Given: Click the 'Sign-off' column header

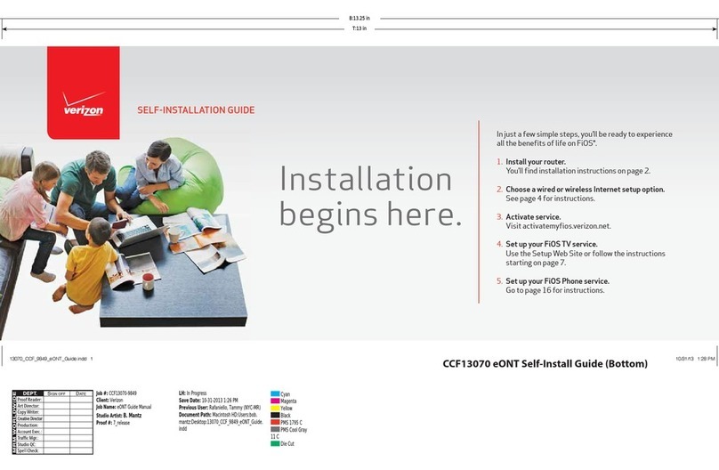Looking at the screenshot, I should [56, 393].
